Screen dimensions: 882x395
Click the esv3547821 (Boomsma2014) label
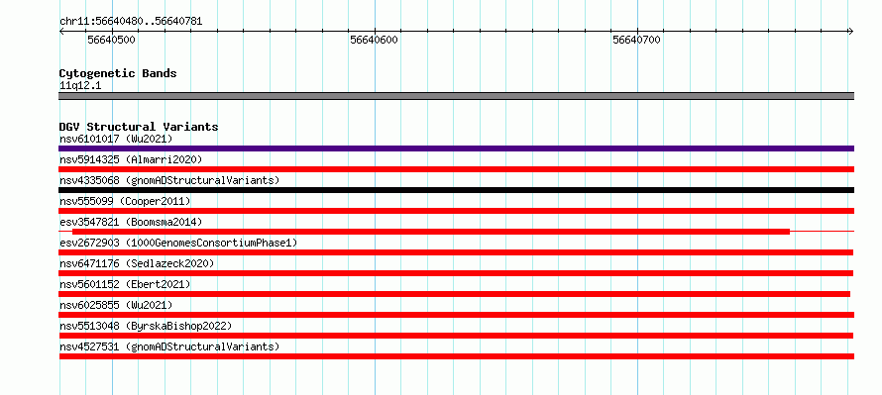click(131, 222)
